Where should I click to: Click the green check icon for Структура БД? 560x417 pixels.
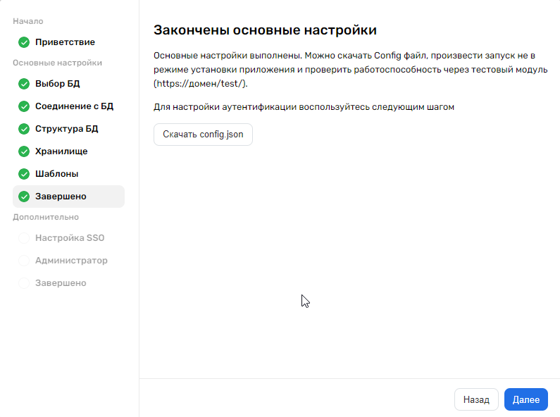point(24,129)
